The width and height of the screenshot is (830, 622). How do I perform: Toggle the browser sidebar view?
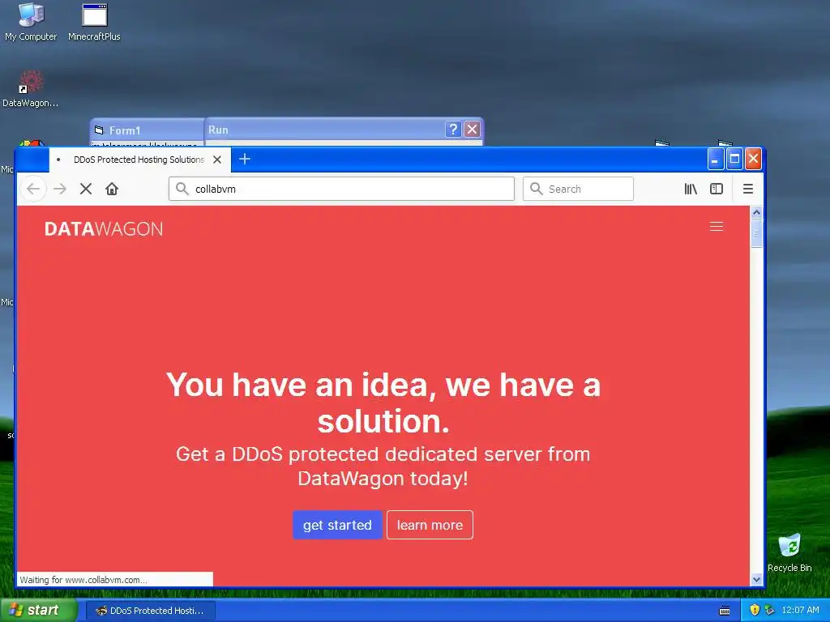(x=717, y=189)
